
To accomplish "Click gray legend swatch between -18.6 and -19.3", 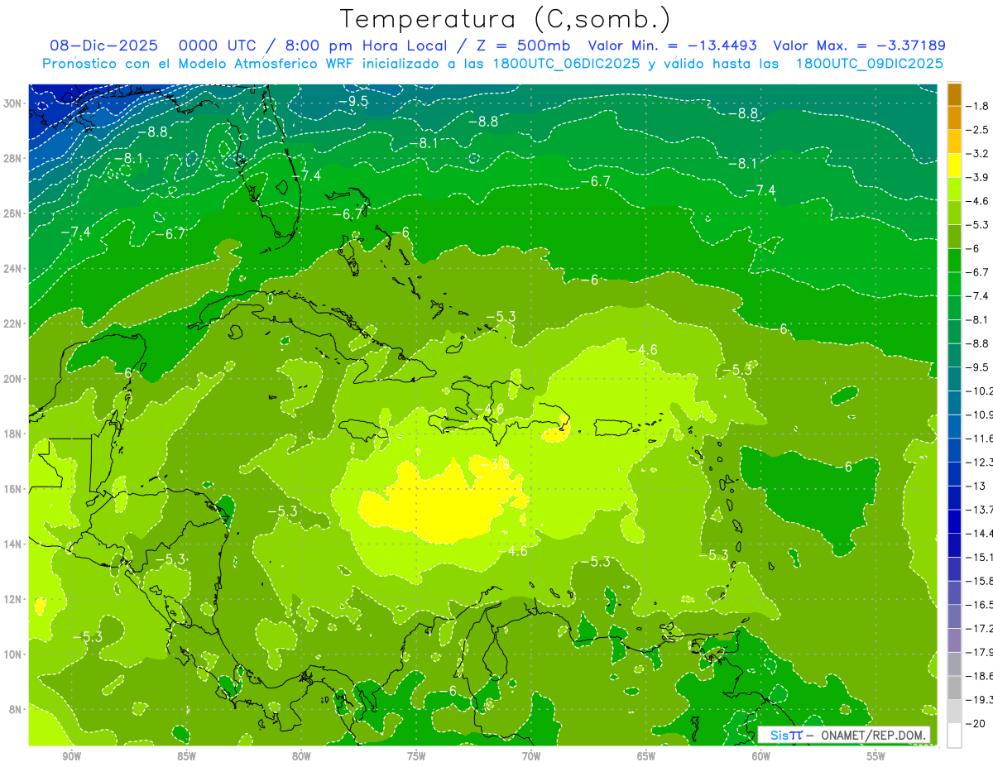I will click(x=954, y=688).
